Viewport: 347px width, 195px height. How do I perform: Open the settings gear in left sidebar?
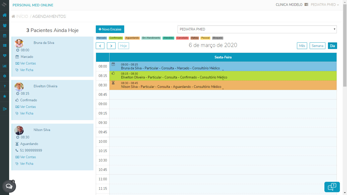tap(5, 76)
